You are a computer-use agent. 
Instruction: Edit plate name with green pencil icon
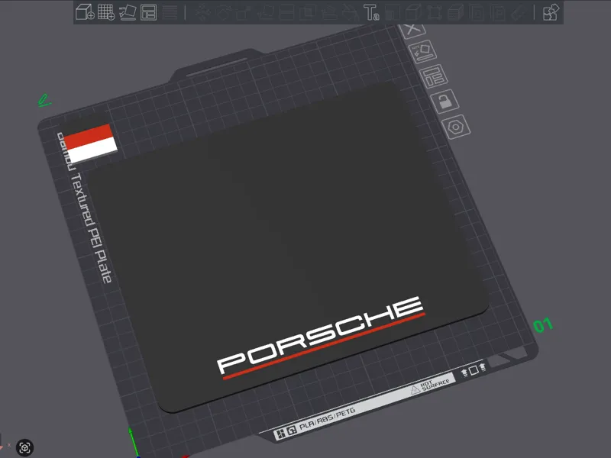(44, 101)
